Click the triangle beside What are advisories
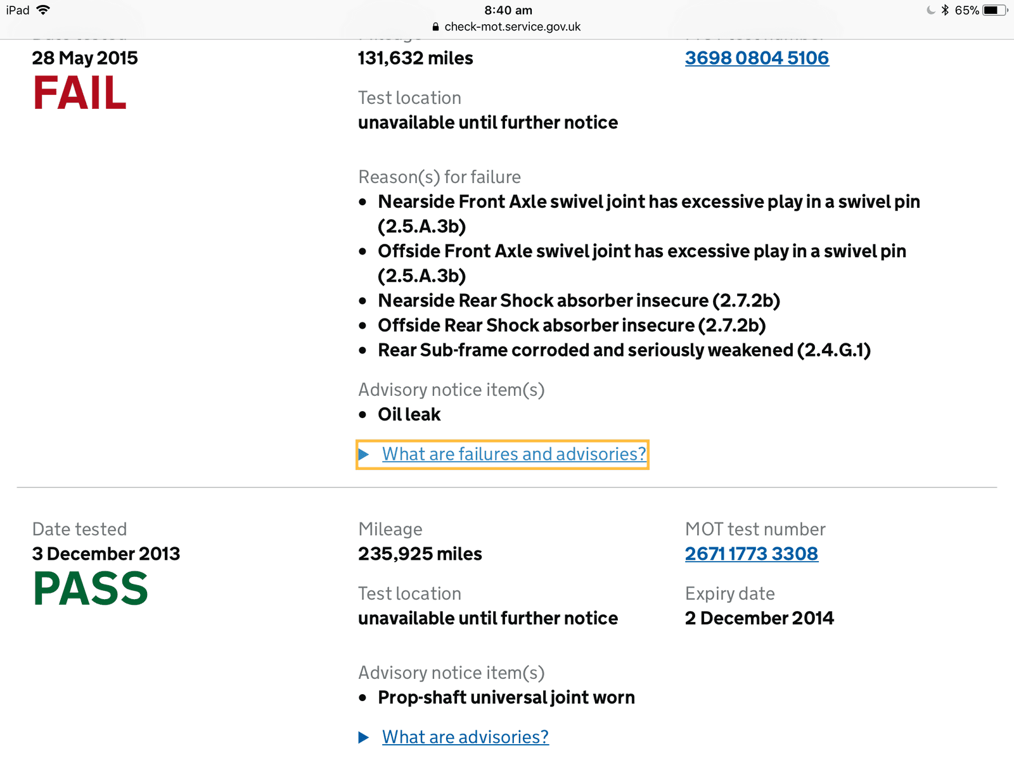 [x=364, y=737]
